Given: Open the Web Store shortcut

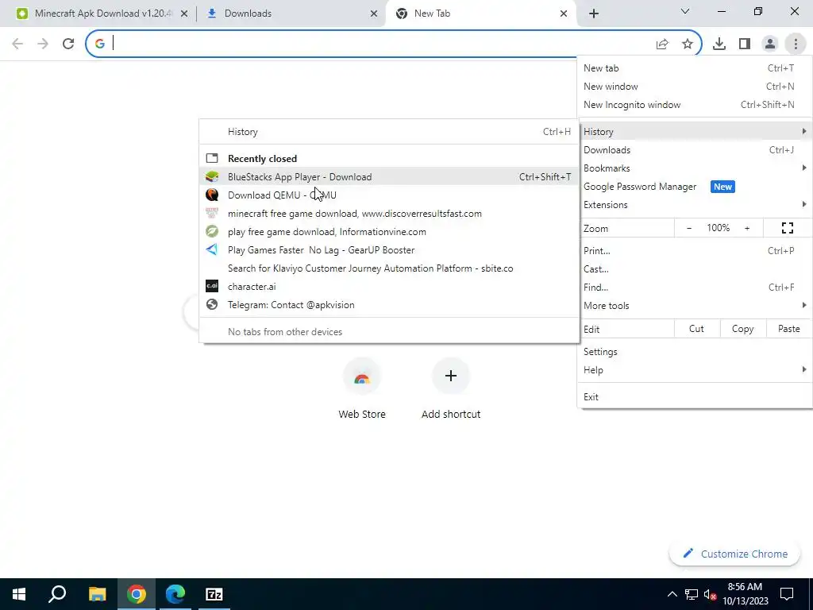Looking at the screenshot, I should 362,389.
